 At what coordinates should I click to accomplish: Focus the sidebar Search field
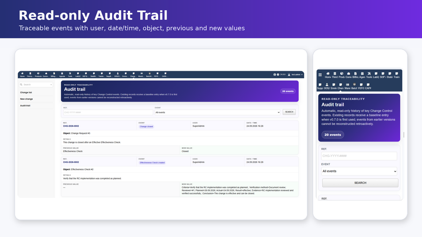tap(36, 85)
